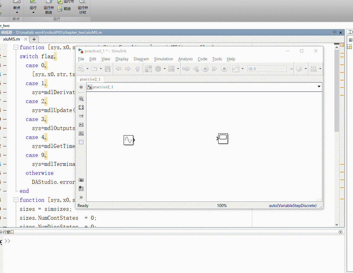
Task: Click the Simulation Data Inspector icon
Action: pos(236,69)
